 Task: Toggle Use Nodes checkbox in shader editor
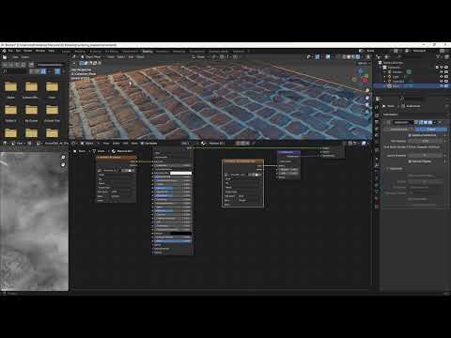(x=143, y=144)
